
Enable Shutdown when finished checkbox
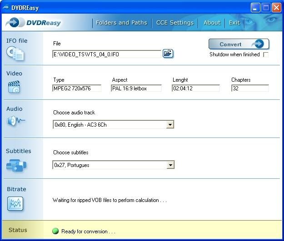pos(266,54)
